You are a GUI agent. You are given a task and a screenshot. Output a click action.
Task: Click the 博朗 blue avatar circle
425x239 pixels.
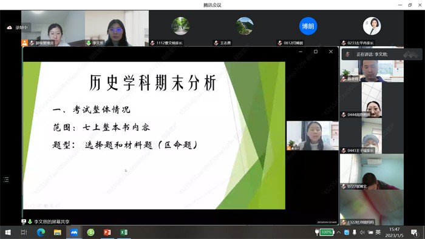tap(308, 26)
